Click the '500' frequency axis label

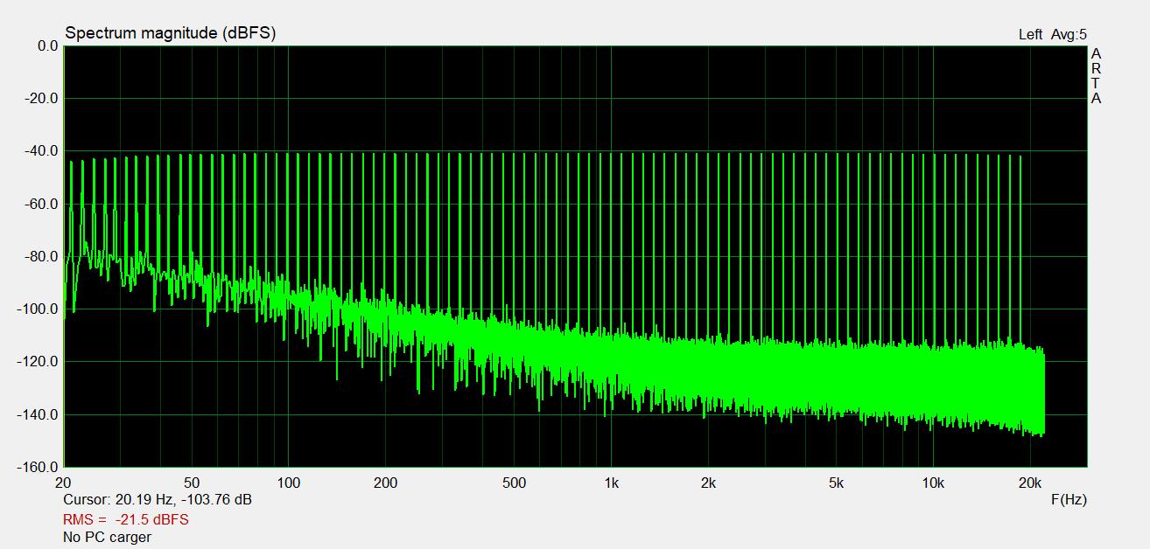coord(515,483)
